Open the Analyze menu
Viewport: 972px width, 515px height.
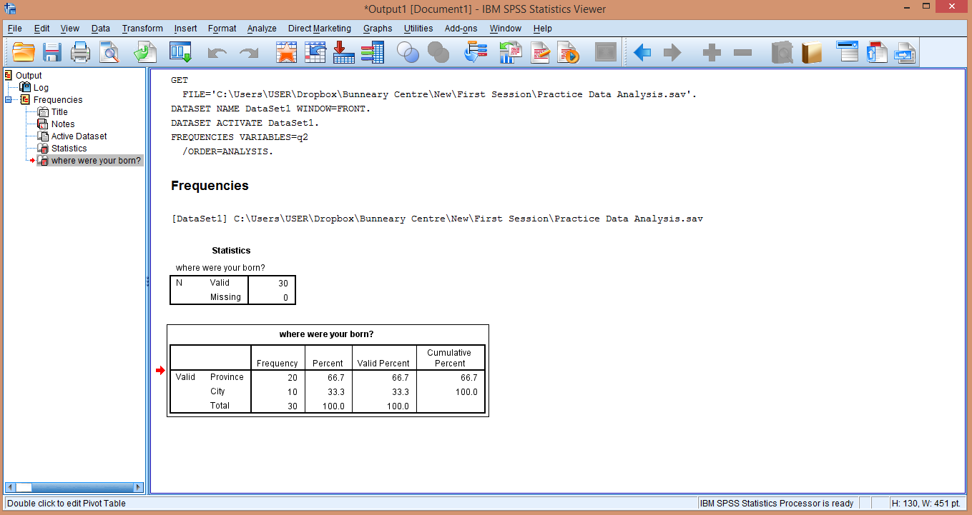click(x=262, y=29)
